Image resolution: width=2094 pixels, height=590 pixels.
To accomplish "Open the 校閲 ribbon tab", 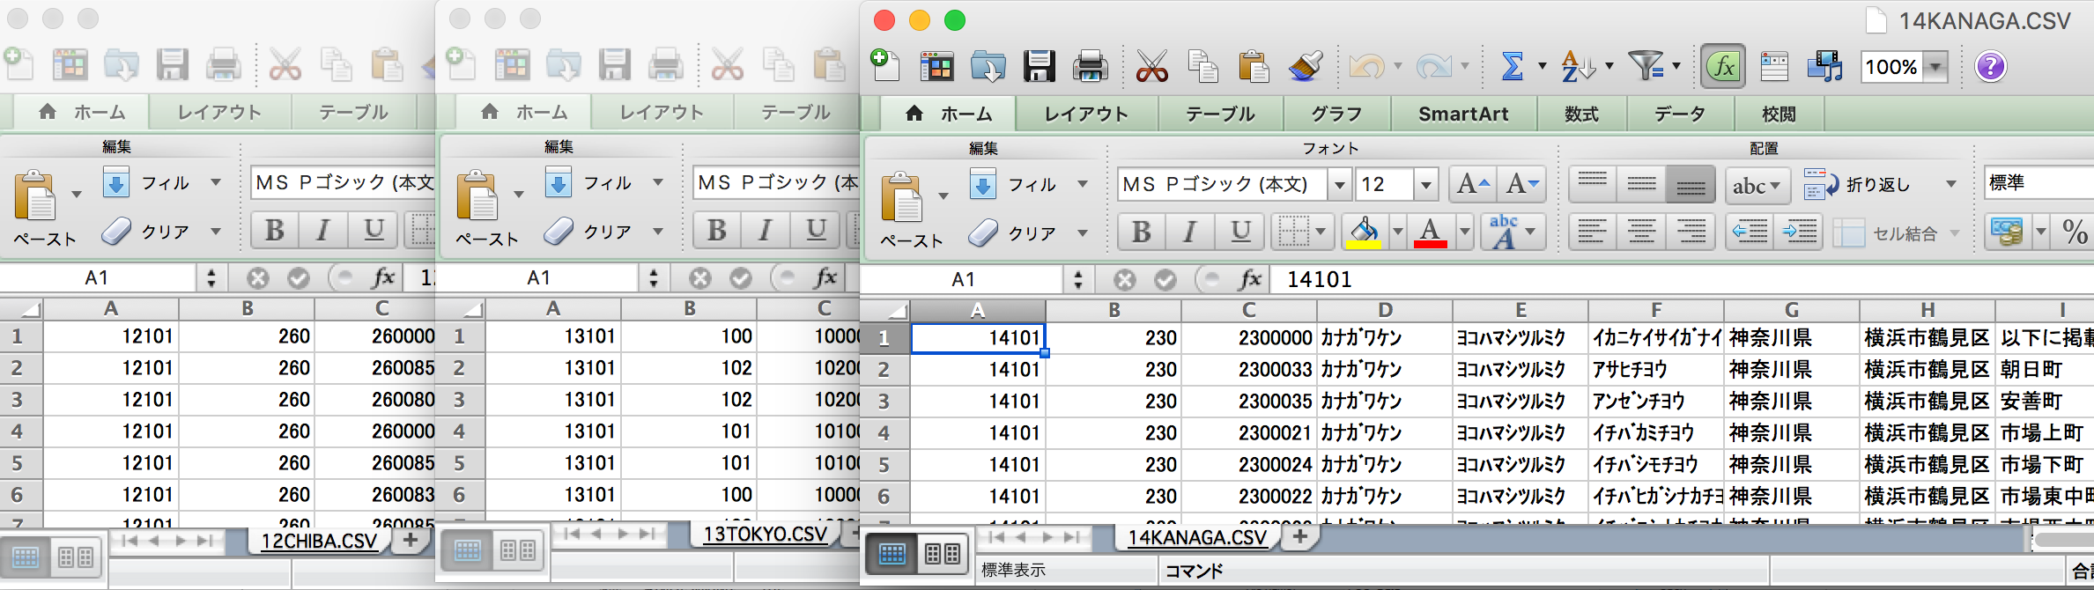I will tap(1779, 114).
